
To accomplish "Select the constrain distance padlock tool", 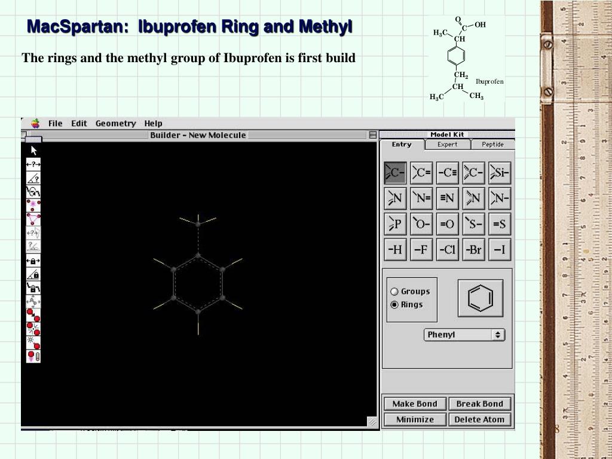I will coord(33,261).
